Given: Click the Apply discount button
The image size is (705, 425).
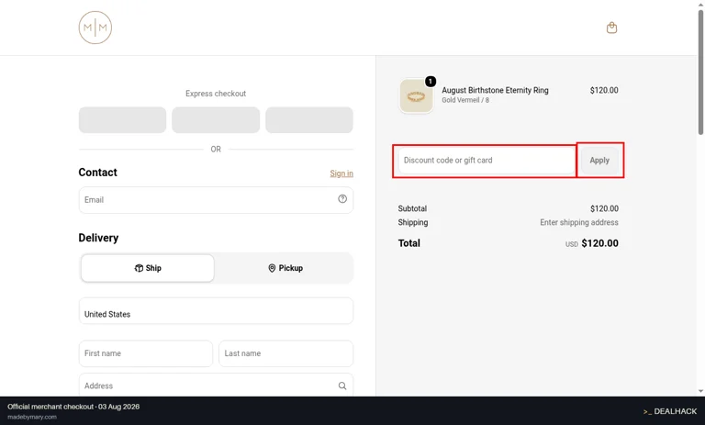Looking at the screenshot, I should tap(599, 160).
